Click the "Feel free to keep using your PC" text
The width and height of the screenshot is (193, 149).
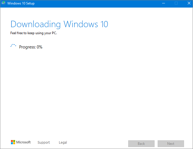click(x=34, y=33)
